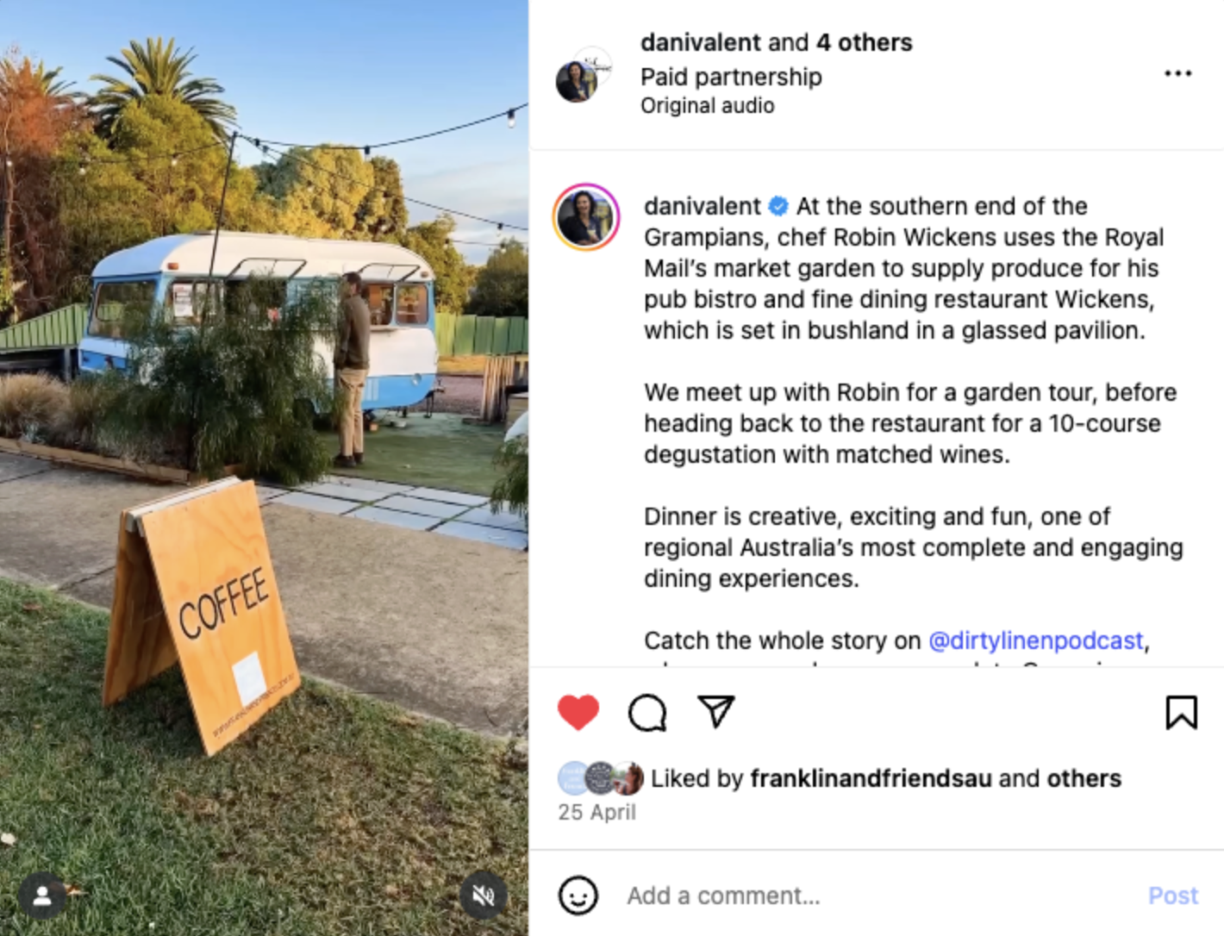This screenshot has height=936, width=1224.
Task: Show the 4 others collaborators
Action: click(x=864, y=42)
